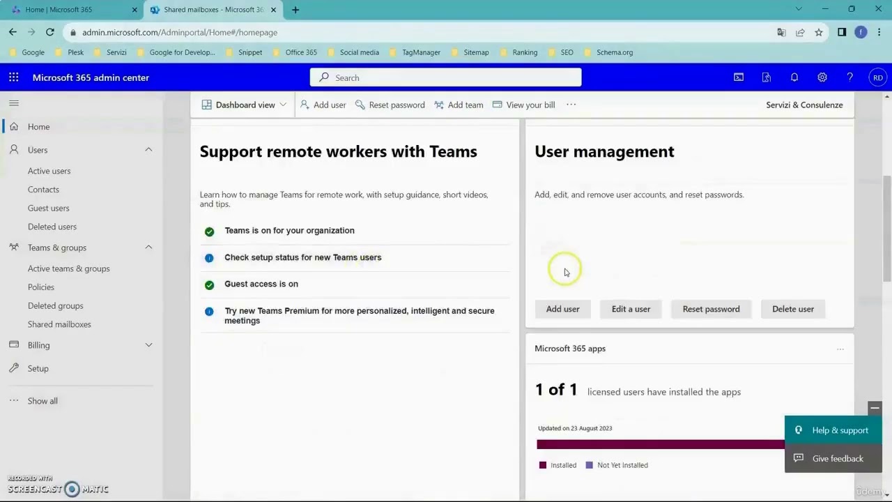Click the Home icon in sidebar
This screenshot has width=892, height=502.
tap(14, 127)
